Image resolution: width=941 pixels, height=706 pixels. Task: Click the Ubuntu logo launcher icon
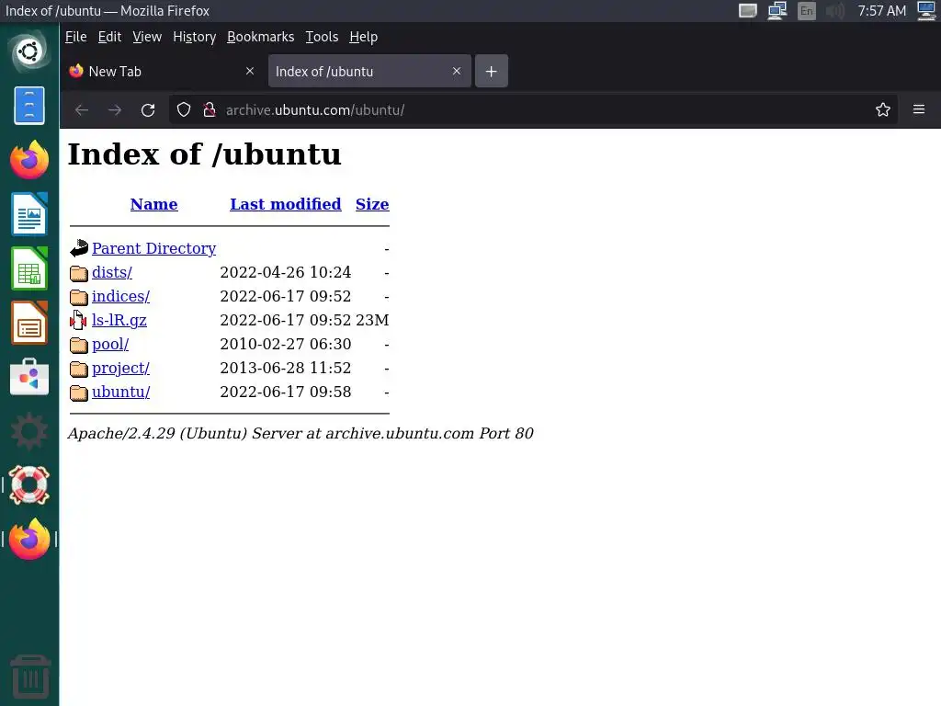[28, 51]
